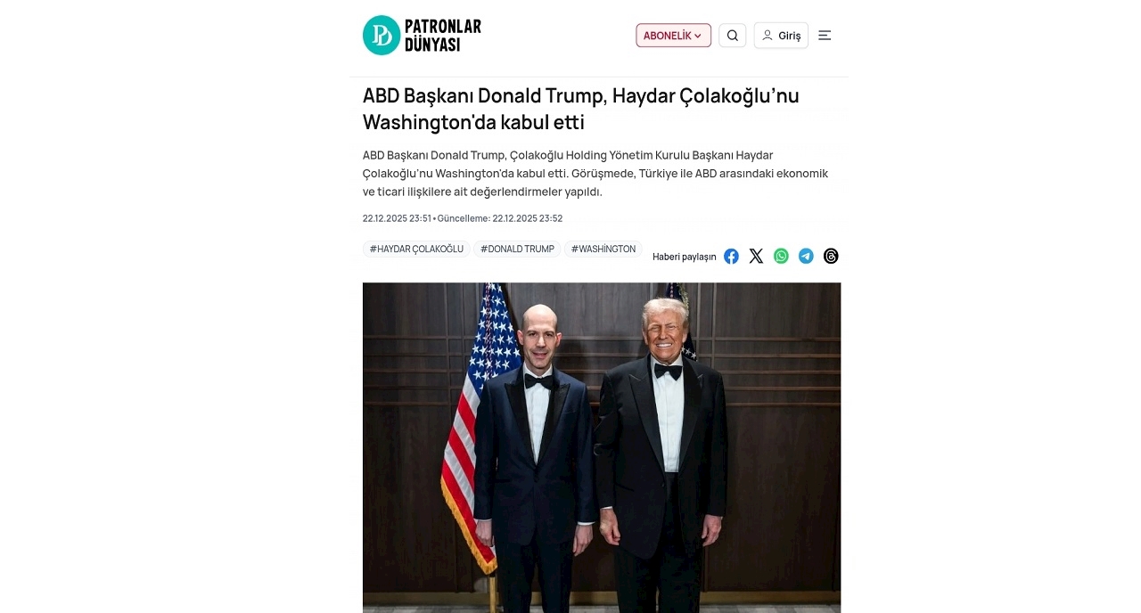Share the article via Telegram

pyautogui.click(x=806, y=257)
